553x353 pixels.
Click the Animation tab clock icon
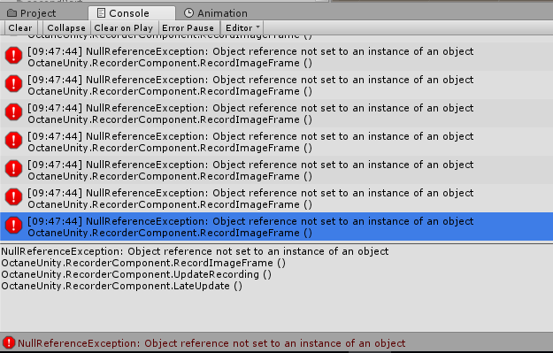(189, 13)
